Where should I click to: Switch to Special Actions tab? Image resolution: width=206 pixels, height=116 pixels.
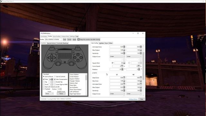click(51, 43)
